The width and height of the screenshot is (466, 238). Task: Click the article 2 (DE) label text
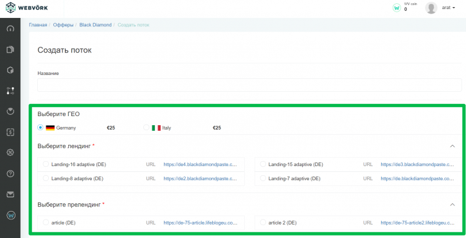click(282, 223)
